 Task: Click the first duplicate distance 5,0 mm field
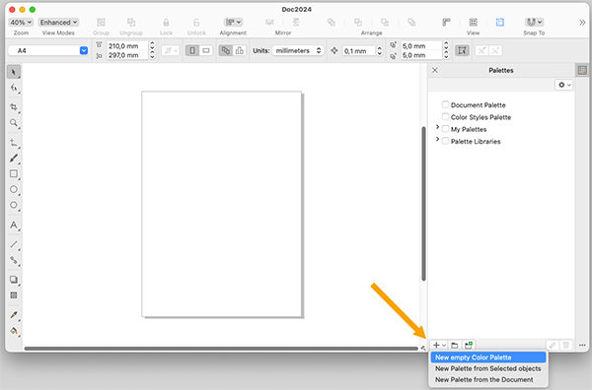(x=421, y=46)
